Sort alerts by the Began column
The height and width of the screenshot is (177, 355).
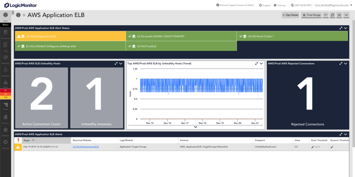tap(46, 140)
